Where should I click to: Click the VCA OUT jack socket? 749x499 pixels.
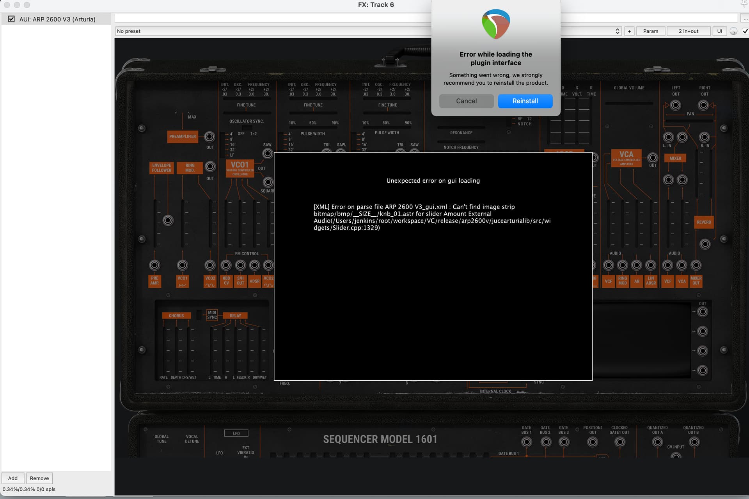tap(653, 158)
